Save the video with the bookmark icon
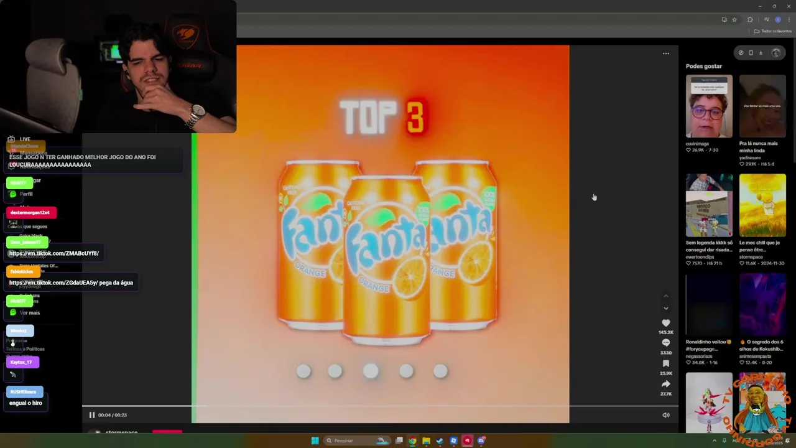This screenshot has width=796, height=448. point(666,363)
